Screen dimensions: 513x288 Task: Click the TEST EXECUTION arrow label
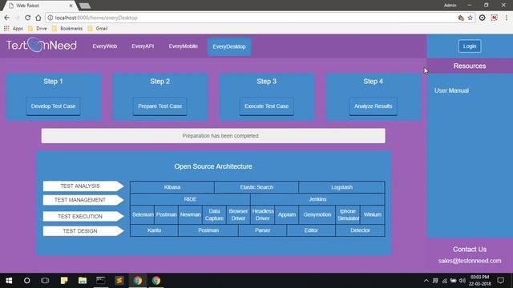click(x=83, y=216)
